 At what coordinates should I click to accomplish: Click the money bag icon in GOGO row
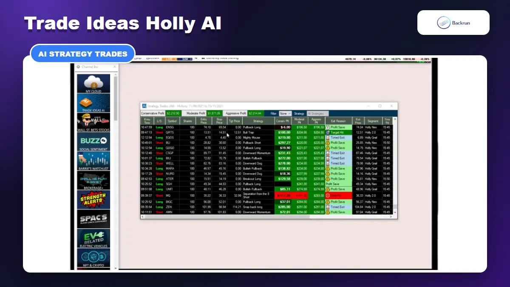tap(328, 148)
